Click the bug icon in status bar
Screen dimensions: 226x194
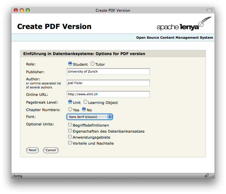(x=207, y=176)
